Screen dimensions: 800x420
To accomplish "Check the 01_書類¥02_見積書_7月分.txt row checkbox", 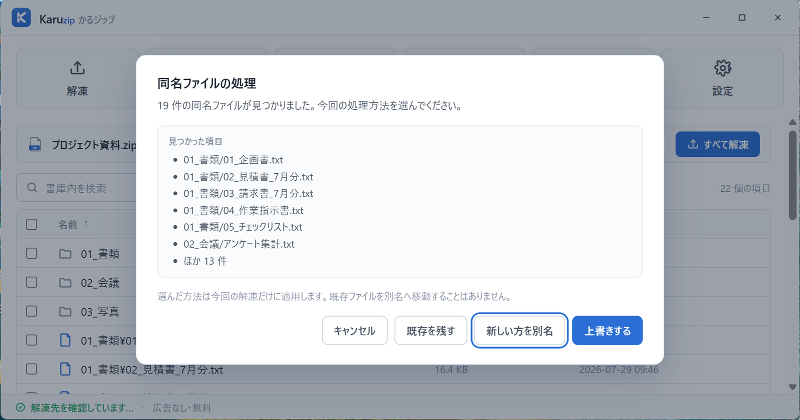I will 31,369.
